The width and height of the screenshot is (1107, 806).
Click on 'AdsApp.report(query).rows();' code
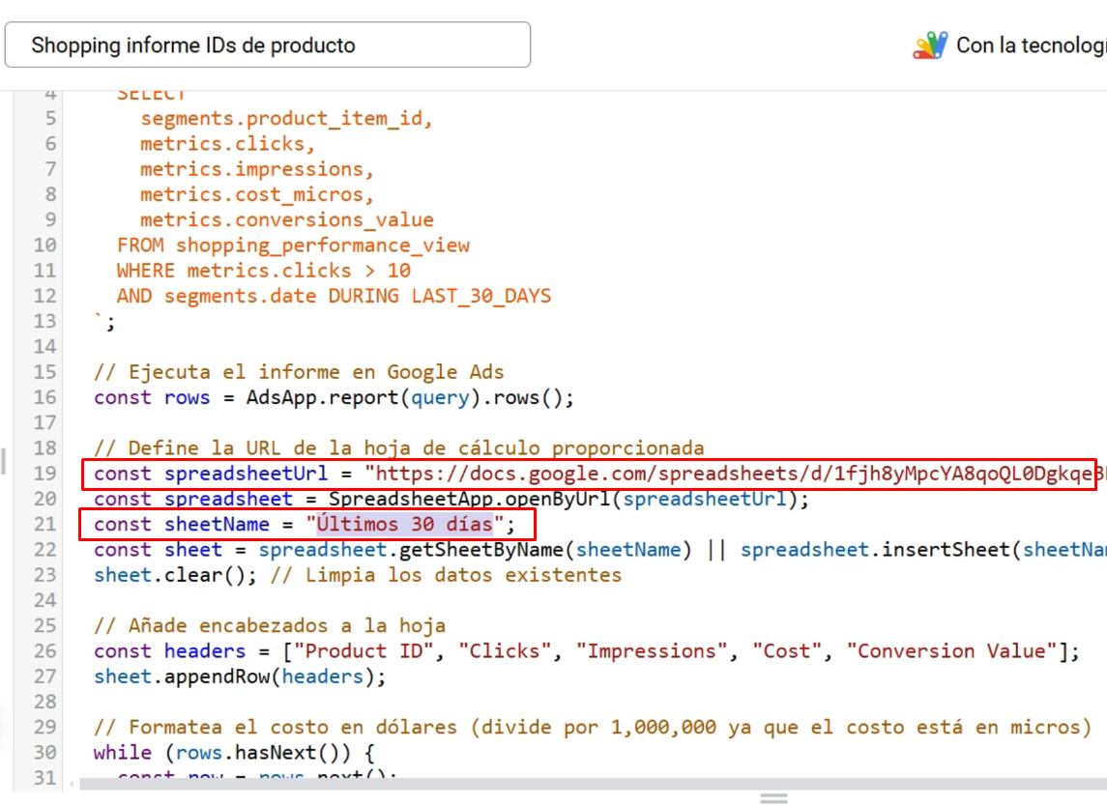point(410,397)
